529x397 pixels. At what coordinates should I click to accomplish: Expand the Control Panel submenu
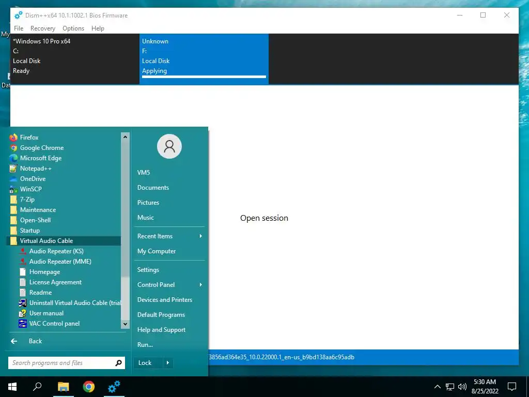tap(169, 285)
